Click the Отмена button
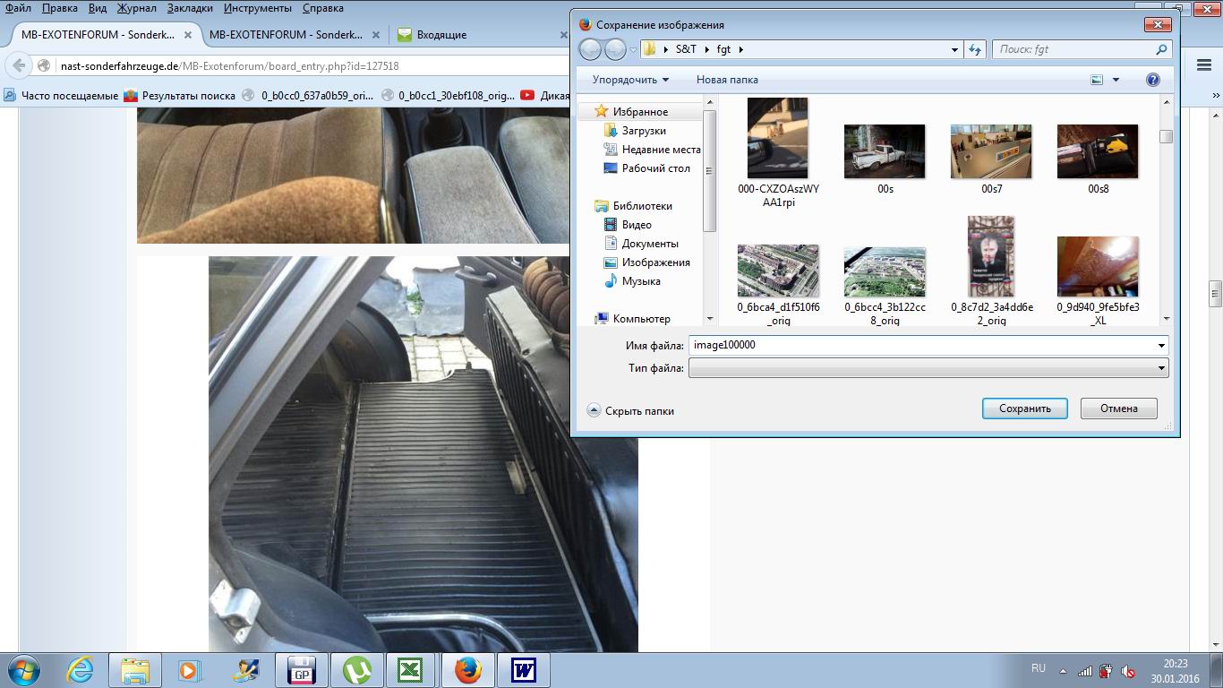Screen dimensions: 1223x688 1118,408
